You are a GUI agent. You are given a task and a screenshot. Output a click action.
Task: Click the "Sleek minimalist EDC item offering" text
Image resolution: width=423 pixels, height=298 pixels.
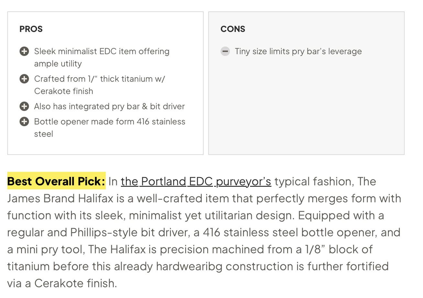102,51
